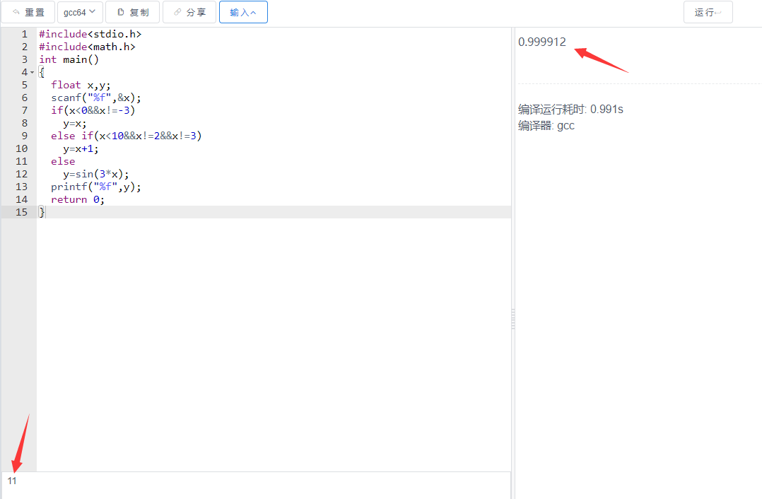Click the else keyword on line 11
Viewport: 762px width, 499px height.
[x=63, y=161]
